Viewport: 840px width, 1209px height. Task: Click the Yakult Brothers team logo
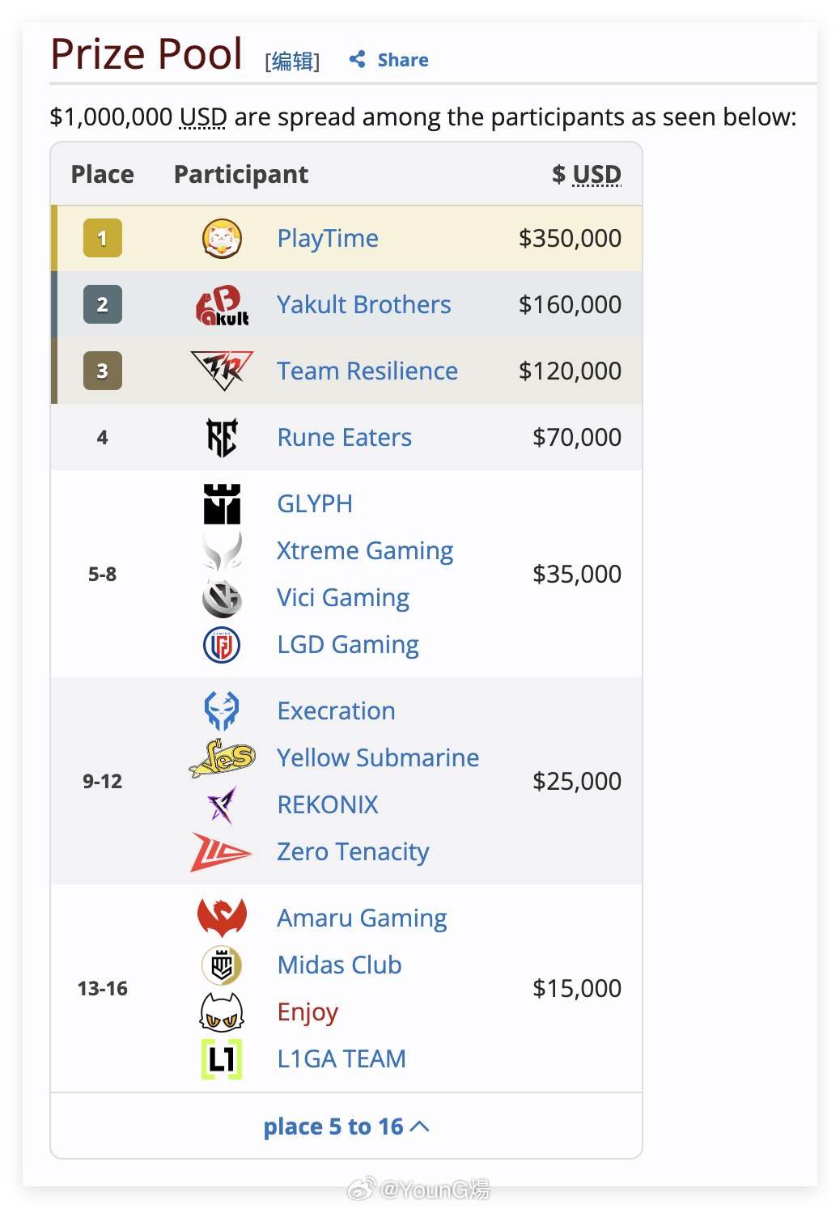222,305
